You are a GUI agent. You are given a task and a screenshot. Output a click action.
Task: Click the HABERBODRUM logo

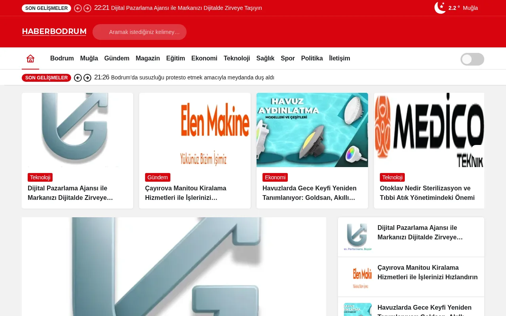pyautogui.click(x=54, y=32)
